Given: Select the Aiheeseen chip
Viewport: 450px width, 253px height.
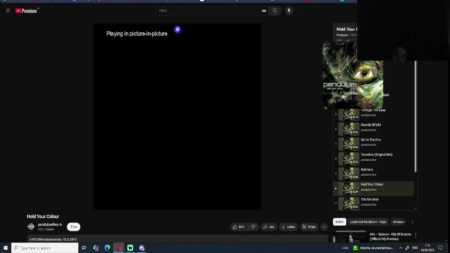Looking at the screenshot, I should [399, 222].
